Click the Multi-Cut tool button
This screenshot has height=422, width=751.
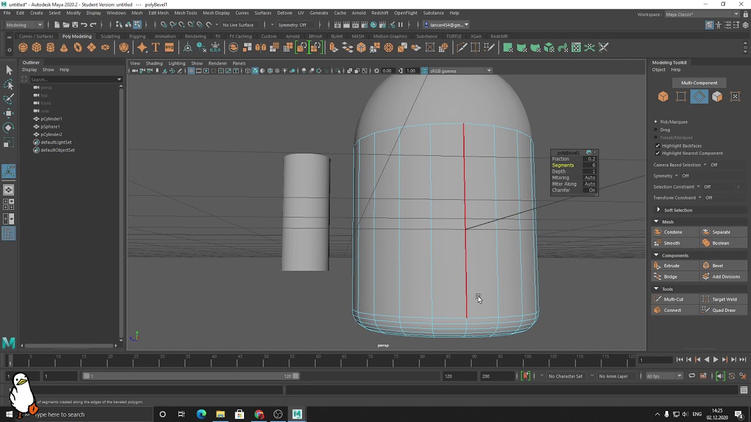pyautogui.click(x=675, y=299)
